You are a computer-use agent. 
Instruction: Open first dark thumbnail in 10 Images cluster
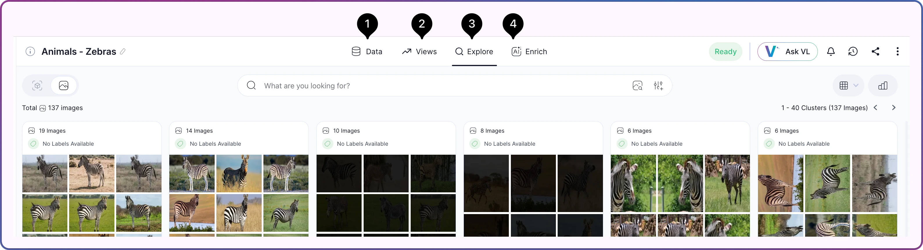pos(339,173)
